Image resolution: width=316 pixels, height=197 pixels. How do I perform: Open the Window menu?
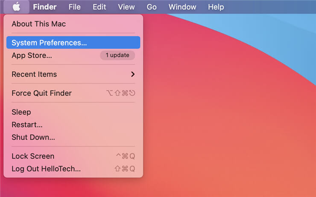point(182,7)
